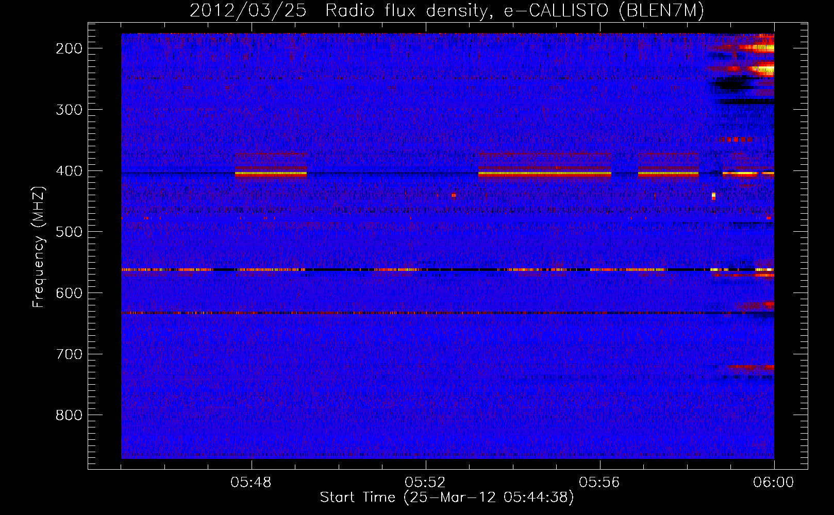Click the 400 frequency tick label
The width and height of the screenshot is (834, 515).
tap(69, 171)
